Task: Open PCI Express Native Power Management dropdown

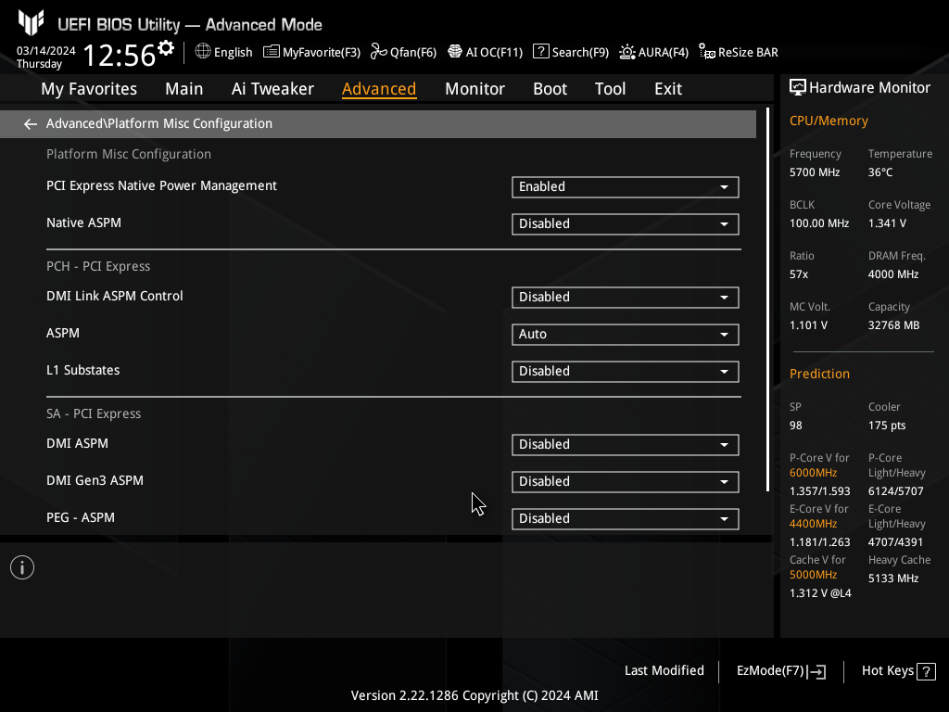Action: point(625,186)
